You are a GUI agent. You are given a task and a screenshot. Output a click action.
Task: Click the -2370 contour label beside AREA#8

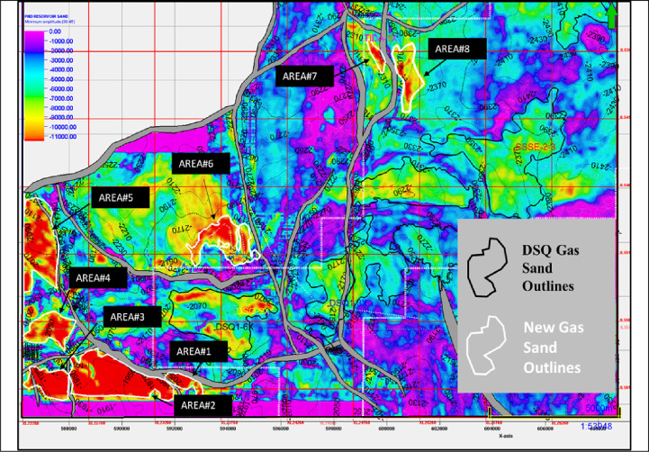pyautogui.click(x=437, y=87)
